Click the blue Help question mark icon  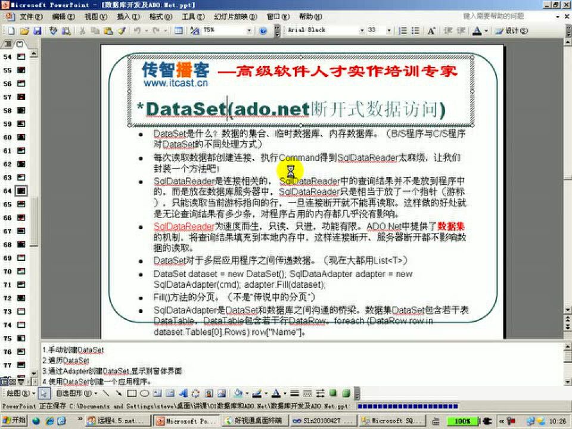coord(263,30)
